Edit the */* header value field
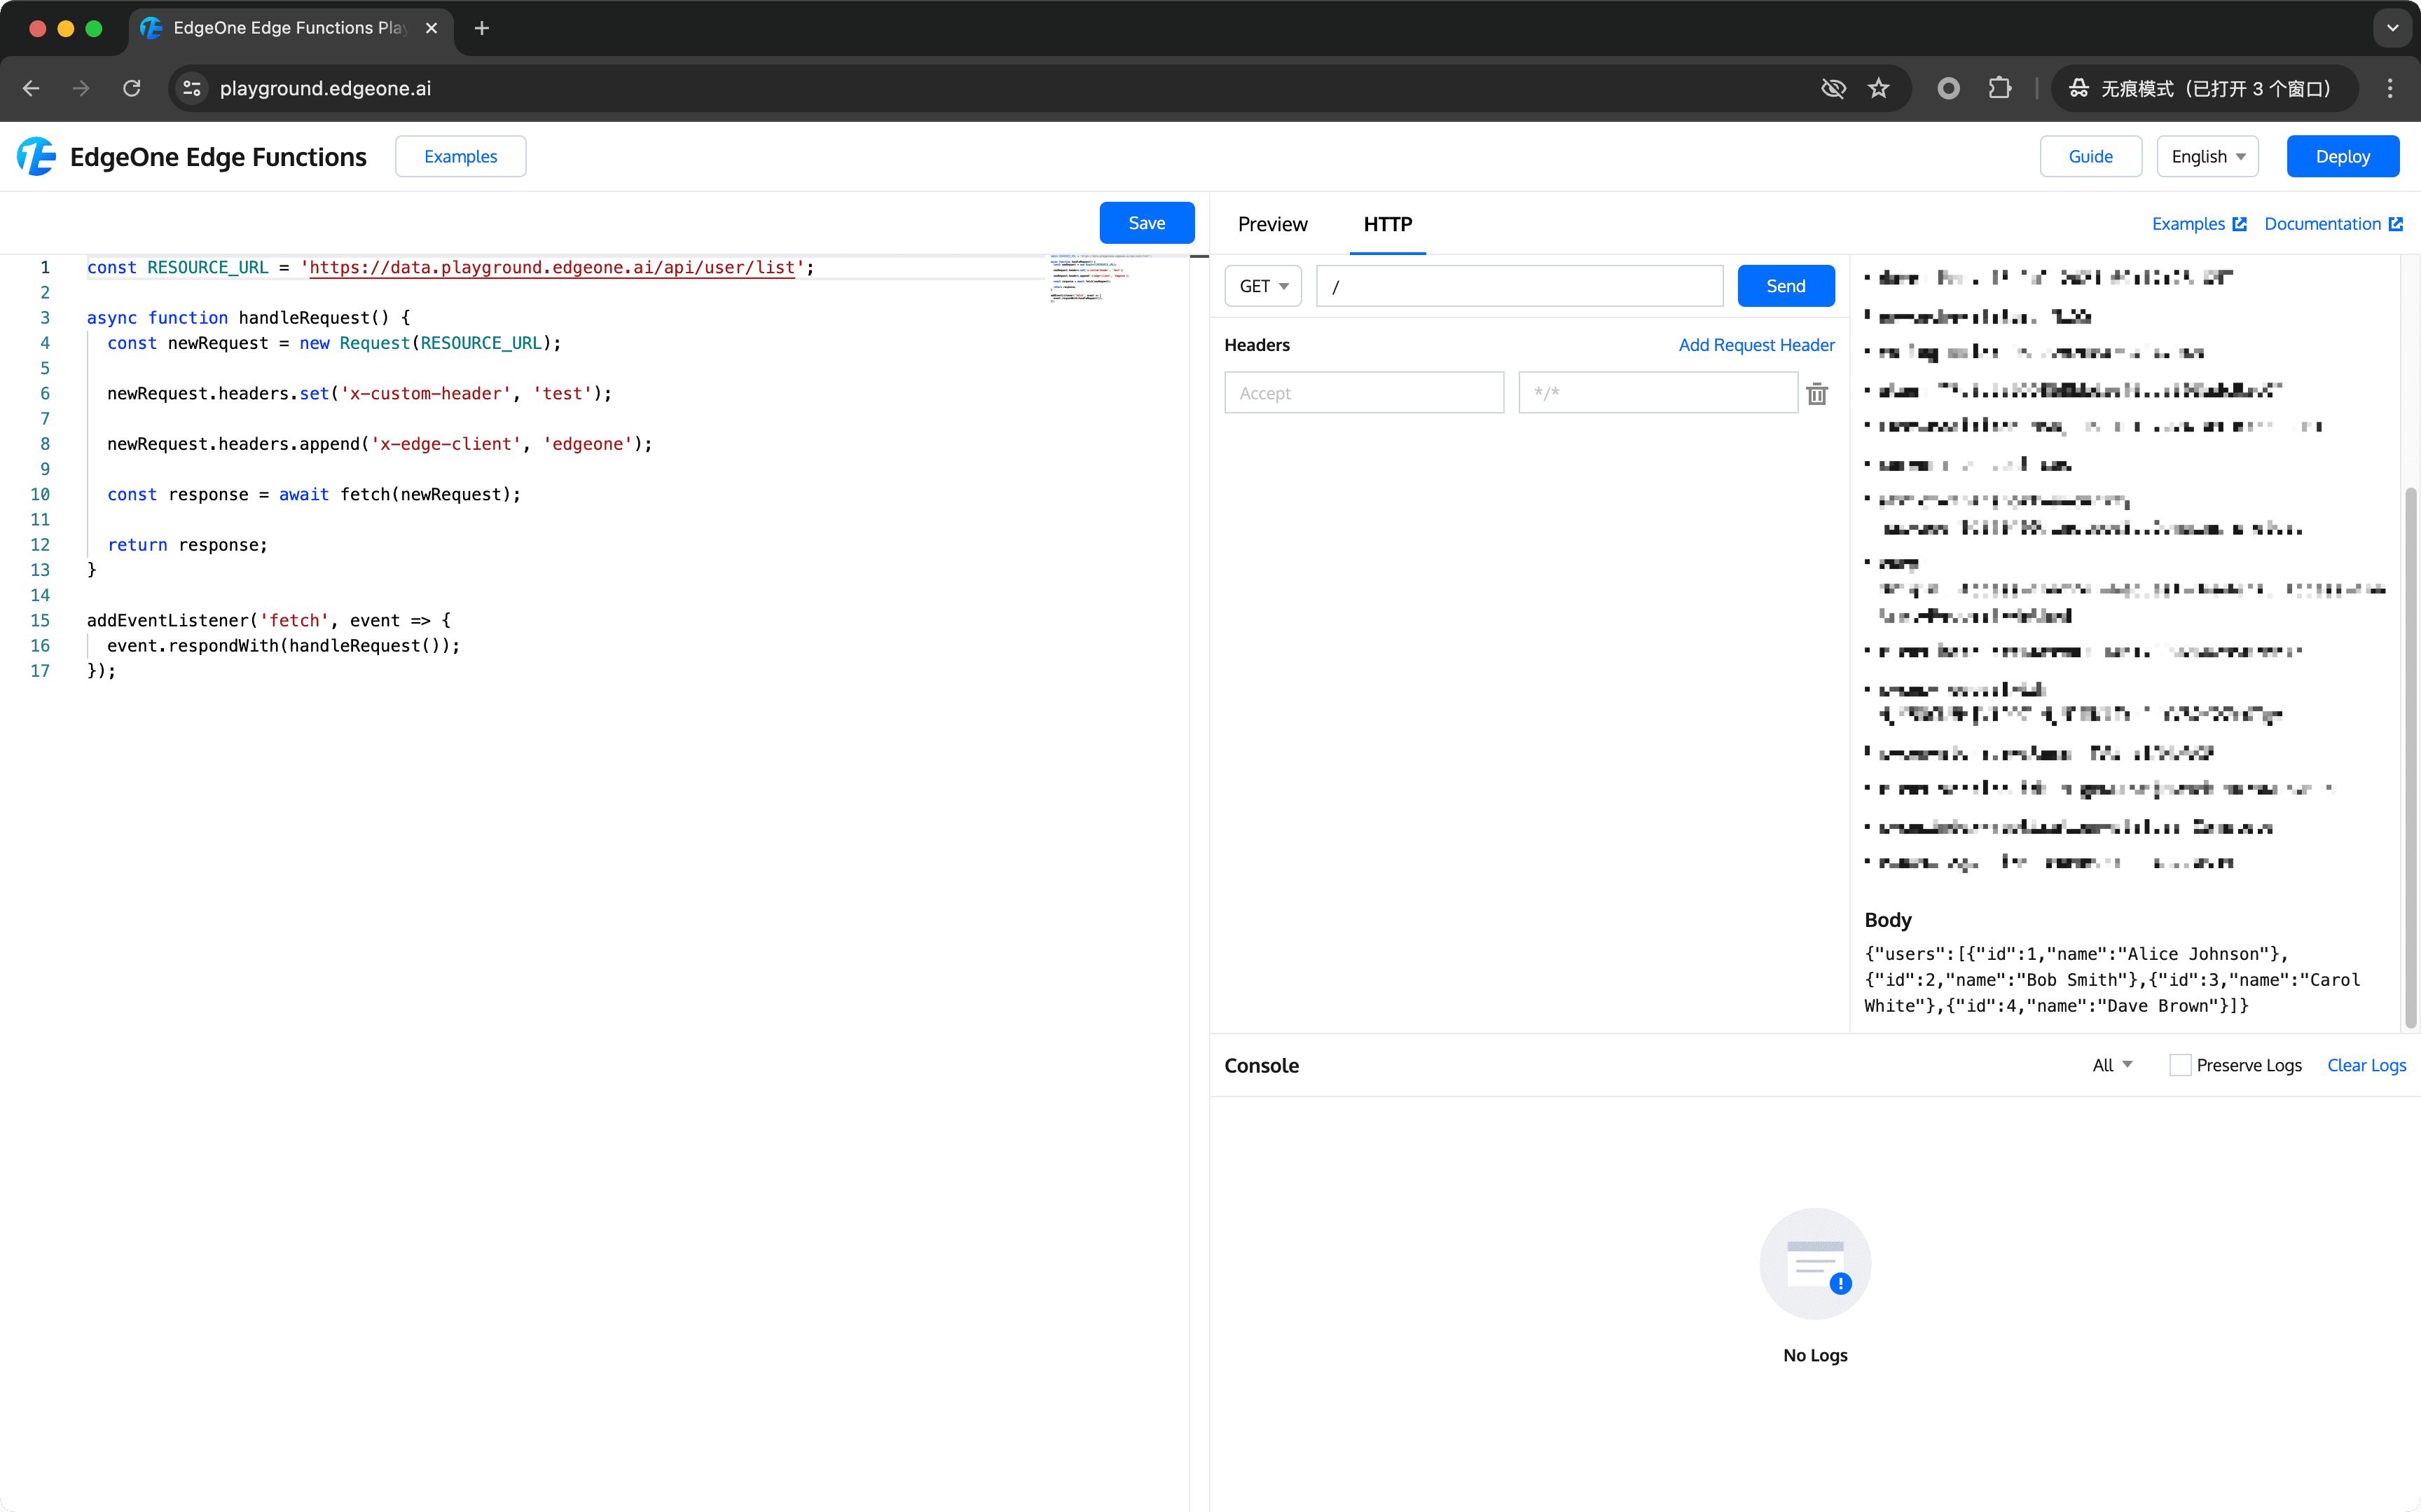 coord(1657,393)
